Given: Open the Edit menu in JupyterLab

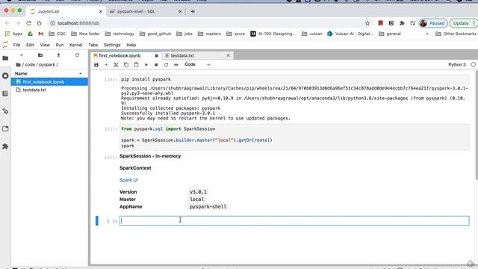Looking at the screenshot, I should point(30,45).
